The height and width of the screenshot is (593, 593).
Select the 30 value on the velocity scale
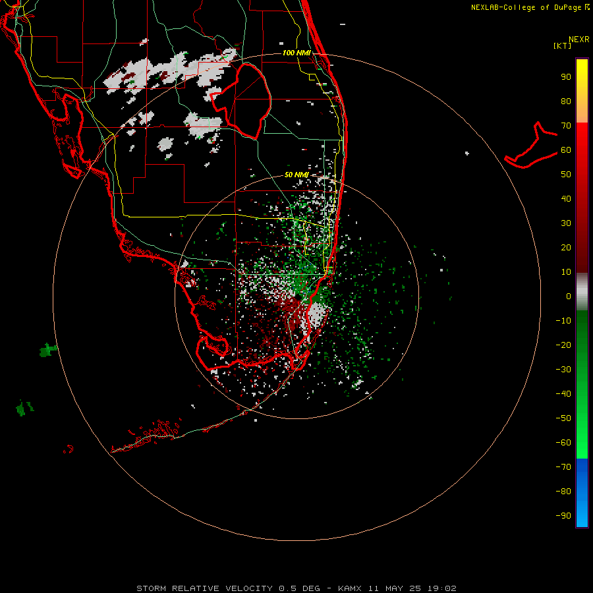coord(566,223)
